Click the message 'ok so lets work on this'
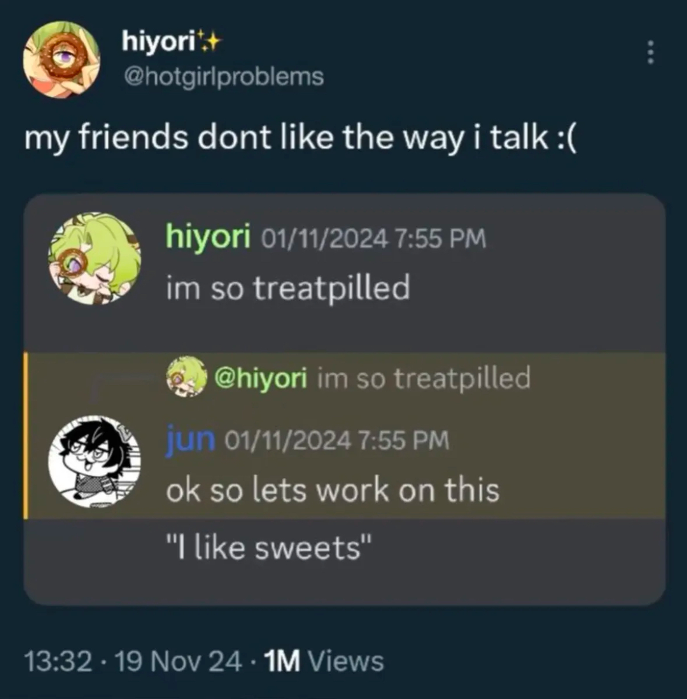The image size is (687, 699). click(333, 490)
